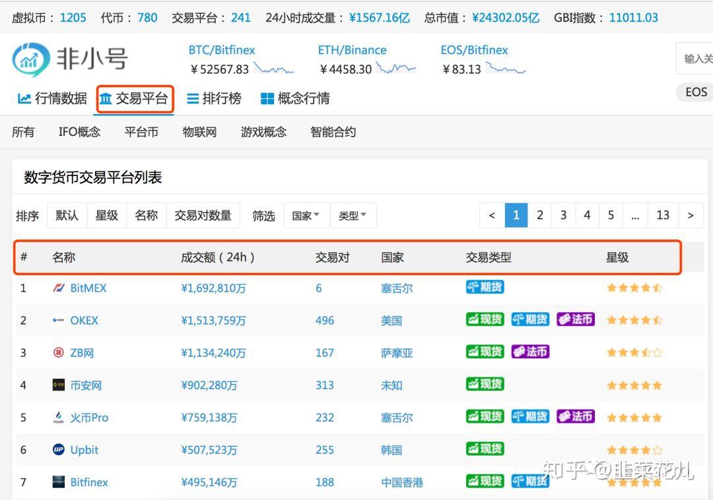
Task: Click the 币安网 logo icon
Action: pyautogui.click(x=59, y=385)
